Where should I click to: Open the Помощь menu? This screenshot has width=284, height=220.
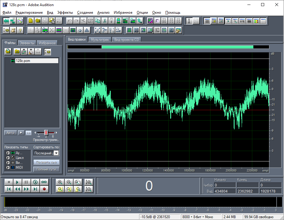point(173,13)
